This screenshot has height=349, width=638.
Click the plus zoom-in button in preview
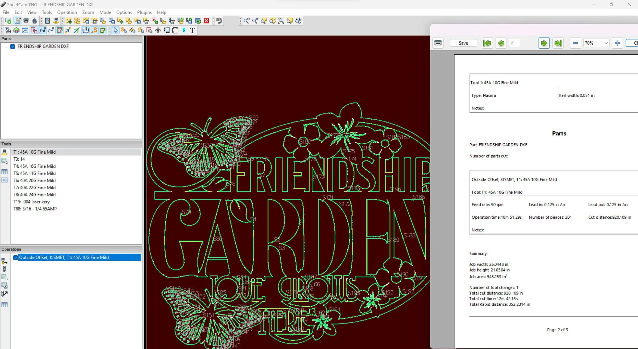click(x=617, y=43)
